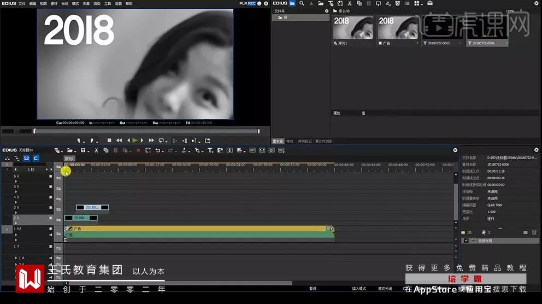Image resolution: width=542 pixels, height=304 pixels.
Task: Click the Search magnifier icon in the bin window
Action: click(302, 3)
